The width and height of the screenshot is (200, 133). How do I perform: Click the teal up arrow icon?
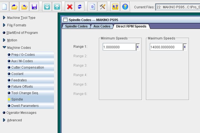click(57, 7)
